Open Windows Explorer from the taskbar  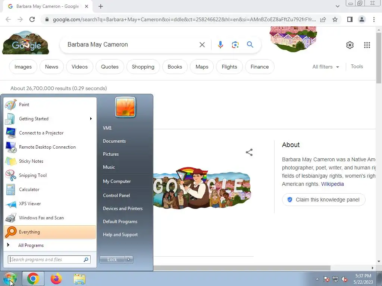click(x=79, y=279)
